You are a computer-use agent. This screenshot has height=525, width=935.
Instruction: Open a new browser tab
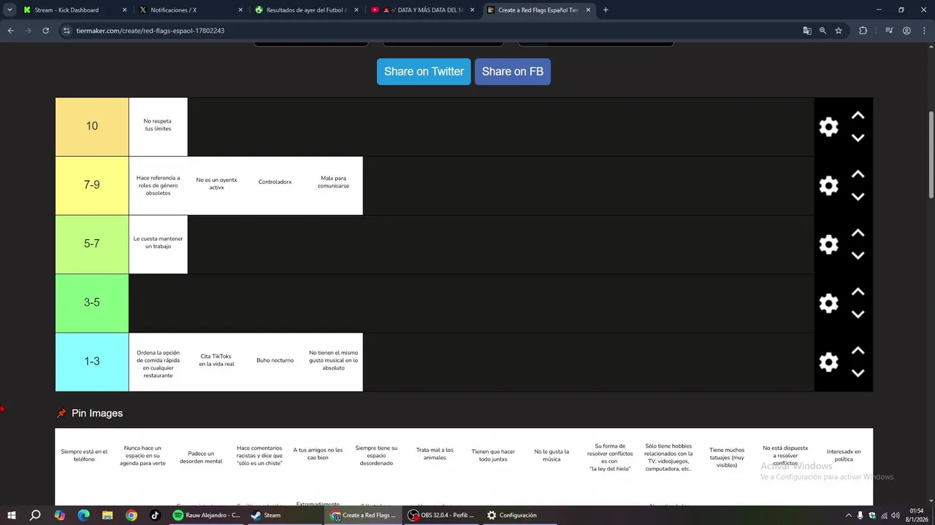coord(606,10)
